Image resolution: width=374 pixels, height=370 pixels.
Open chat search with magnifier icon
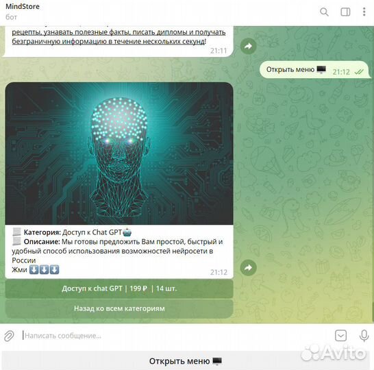coord(324,12)
